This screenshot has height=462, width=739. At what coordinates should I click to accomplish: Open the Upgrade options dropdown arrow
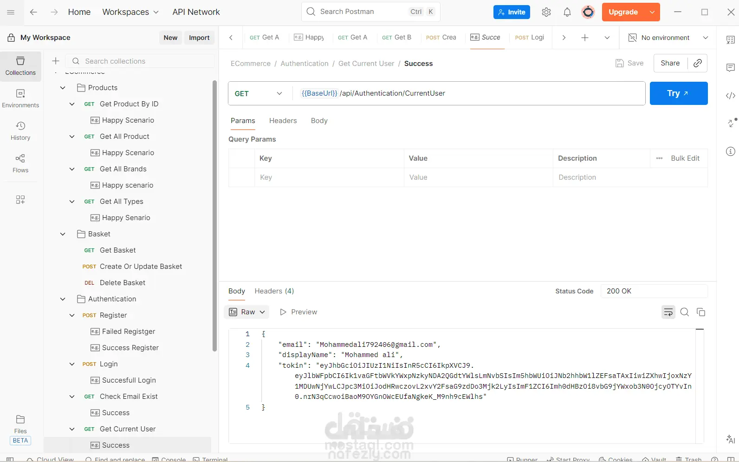pos(652,12)
